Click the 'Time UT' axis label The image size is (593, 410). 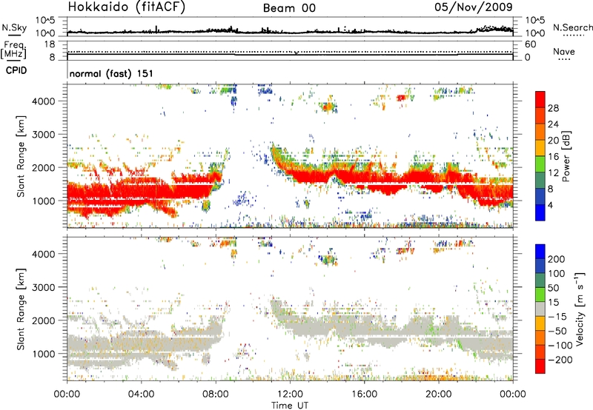[290, 405]
